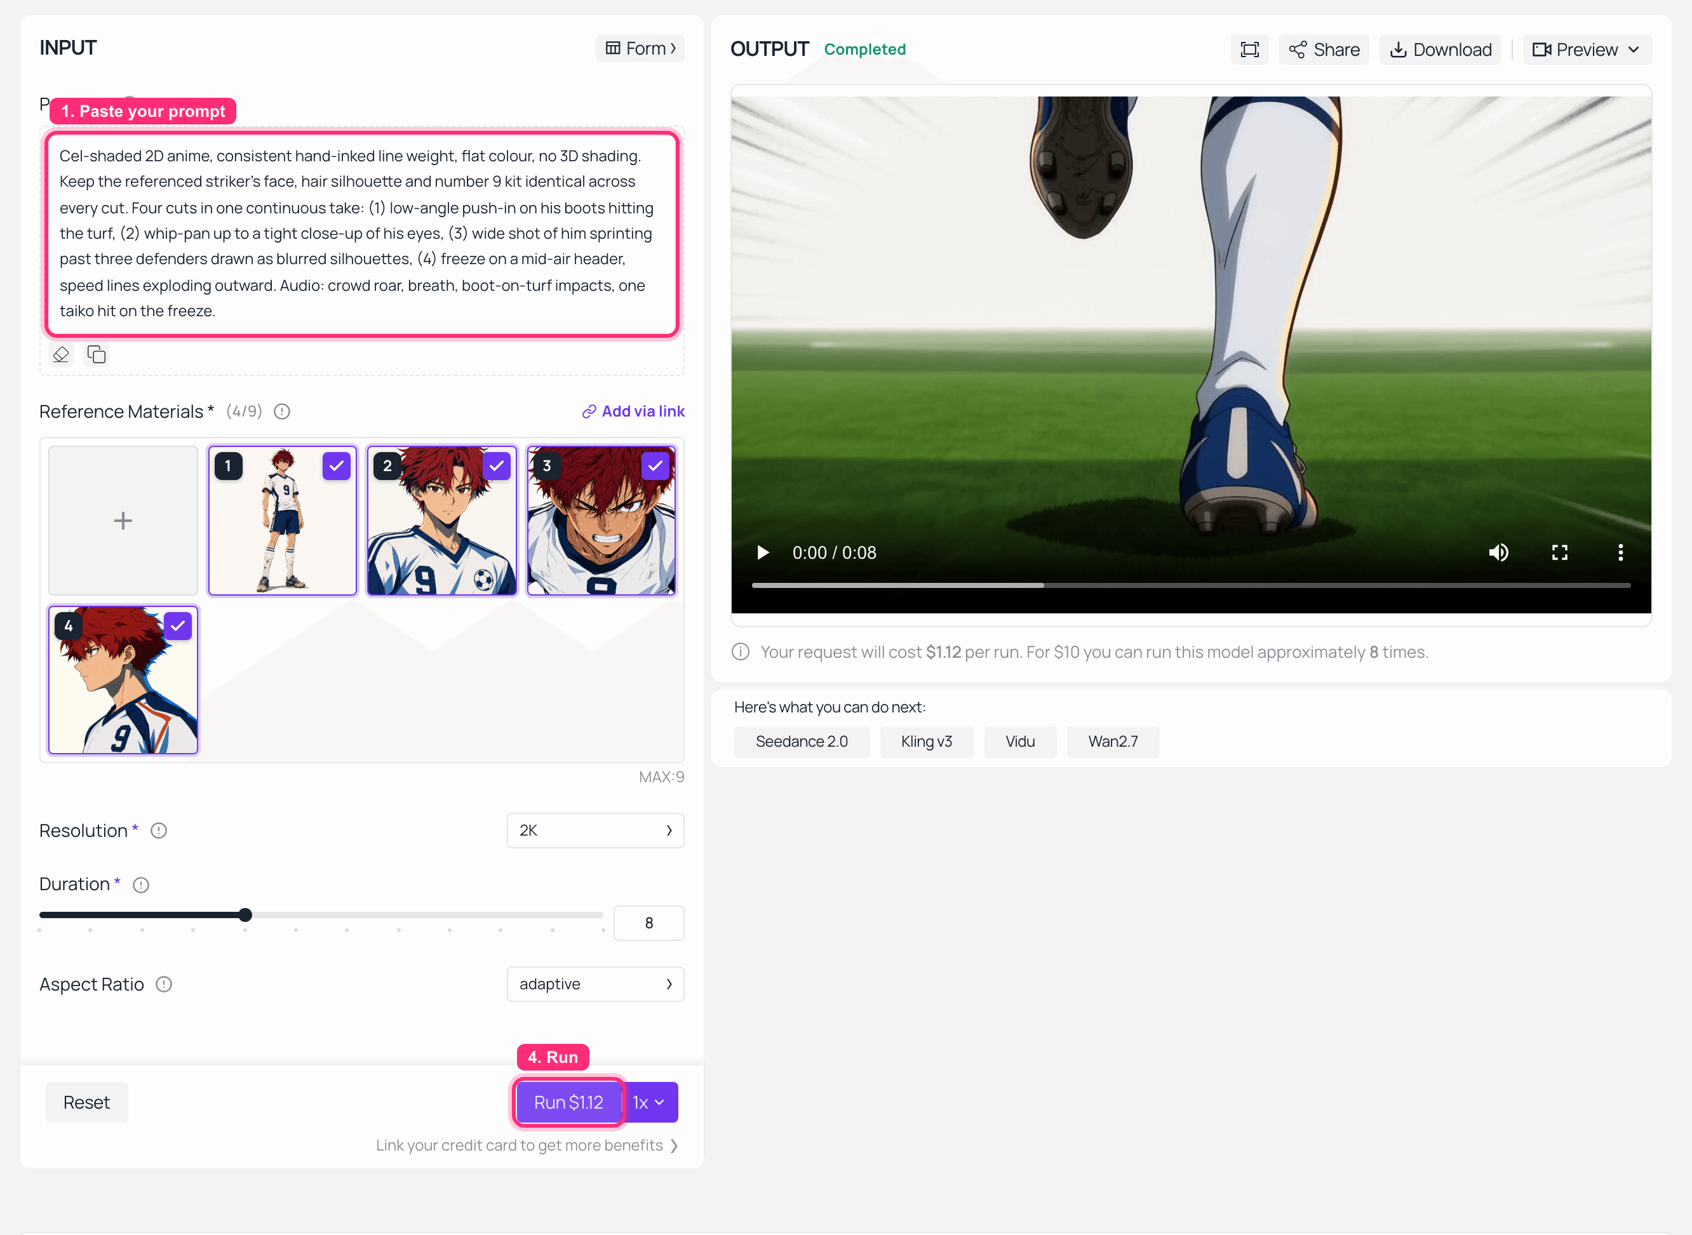Click the 0:00 / 0:08 timestamp
This screenshot has height=1235, width=1692.
[x=834, y=552]
